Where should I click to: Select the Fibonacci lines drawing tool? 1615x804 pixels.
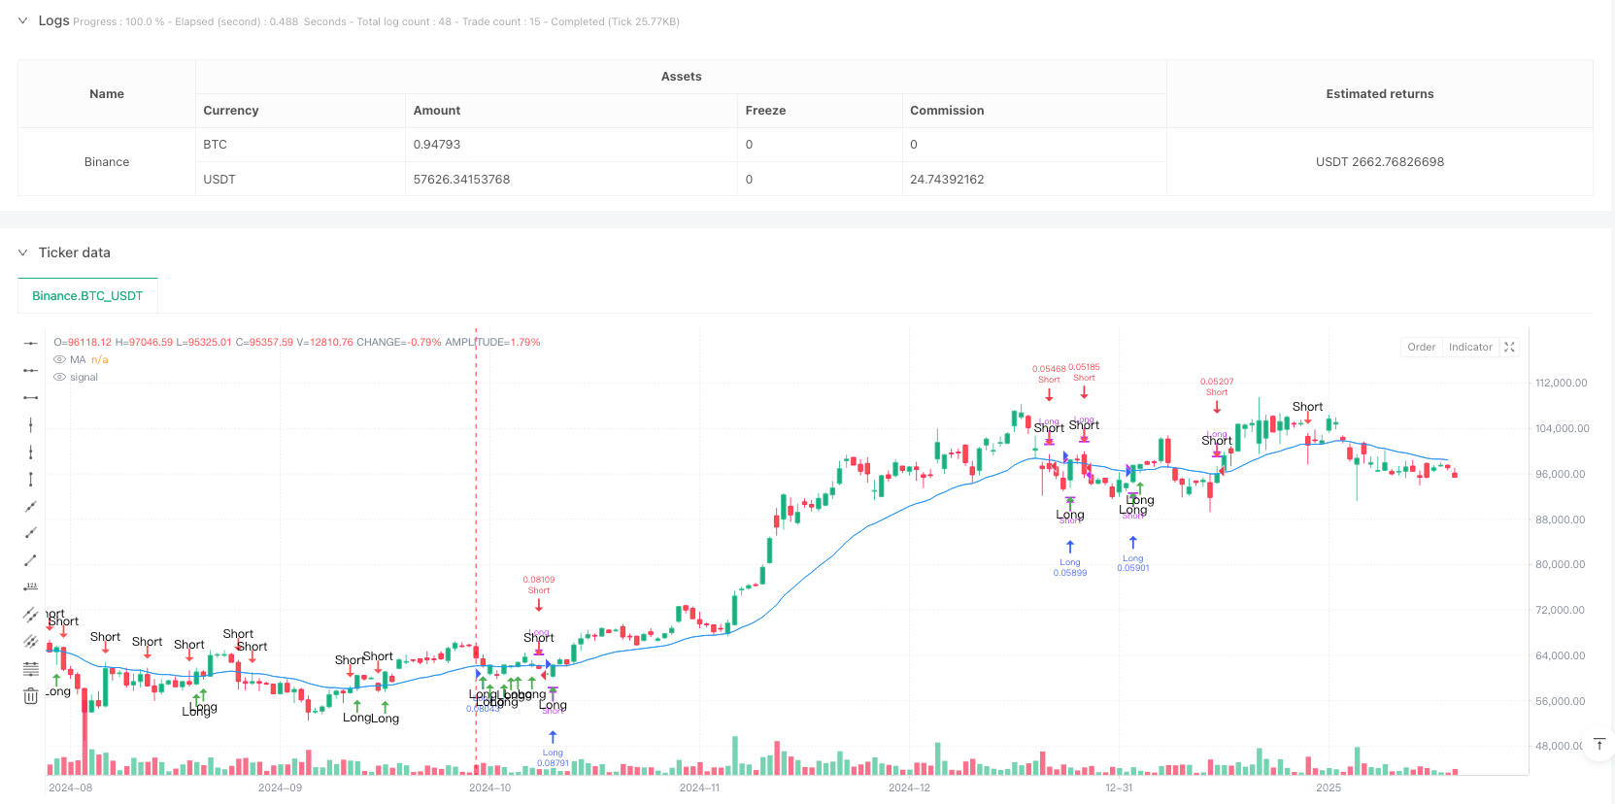(31, 669)
